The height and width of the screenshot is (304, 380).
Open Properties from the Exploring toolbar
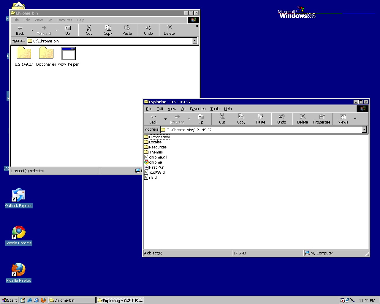tap(322, 119)
